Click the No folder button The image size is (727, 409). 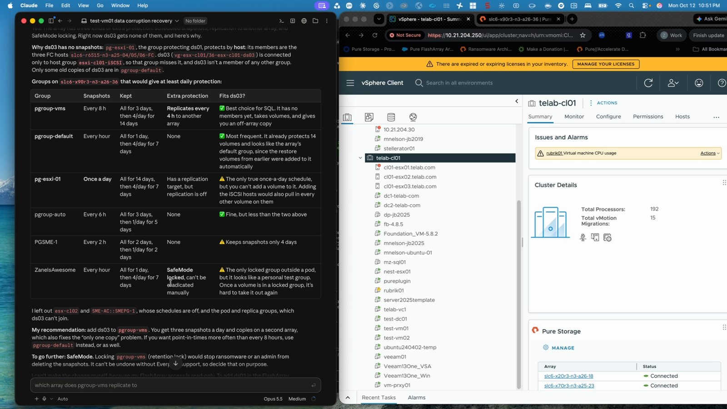click(195, 21)
